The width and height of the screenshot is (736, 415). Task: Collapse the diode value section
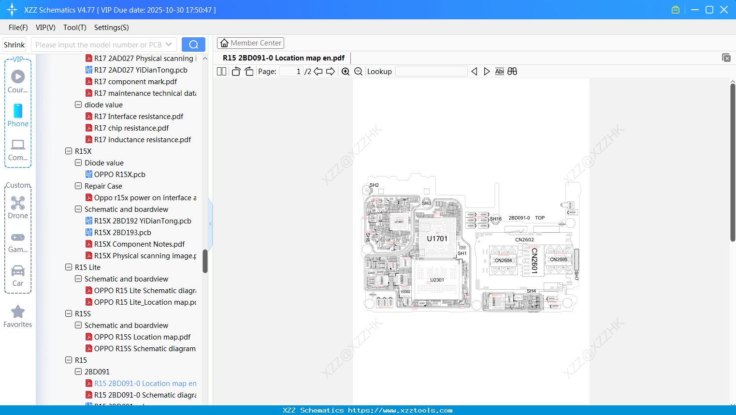78,104
